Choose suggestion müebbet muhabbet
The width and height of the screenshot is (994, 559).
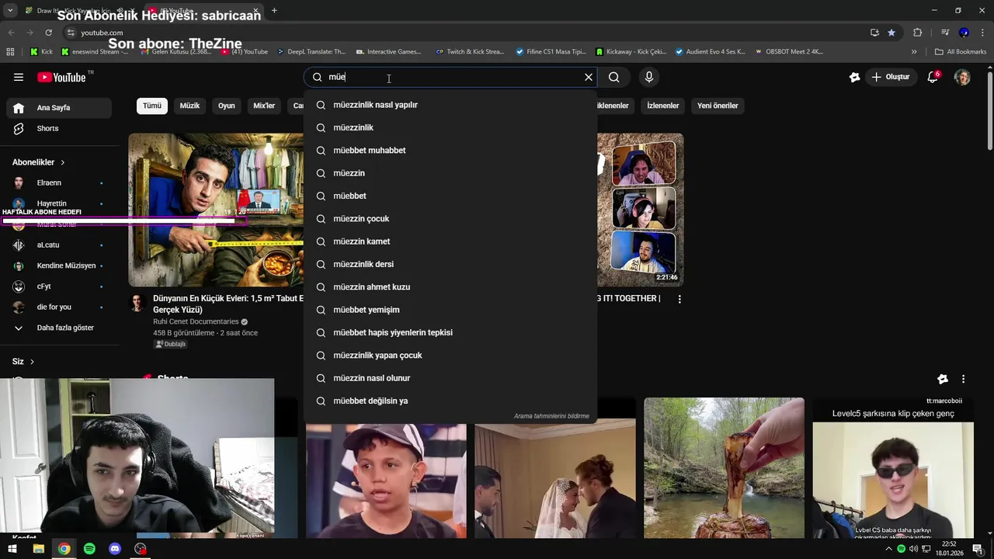click(x=450, y=151)
